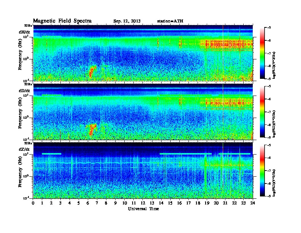Click the dZ/dt panel label
Viewport: 301px width, 233px height.
(24, 149)
